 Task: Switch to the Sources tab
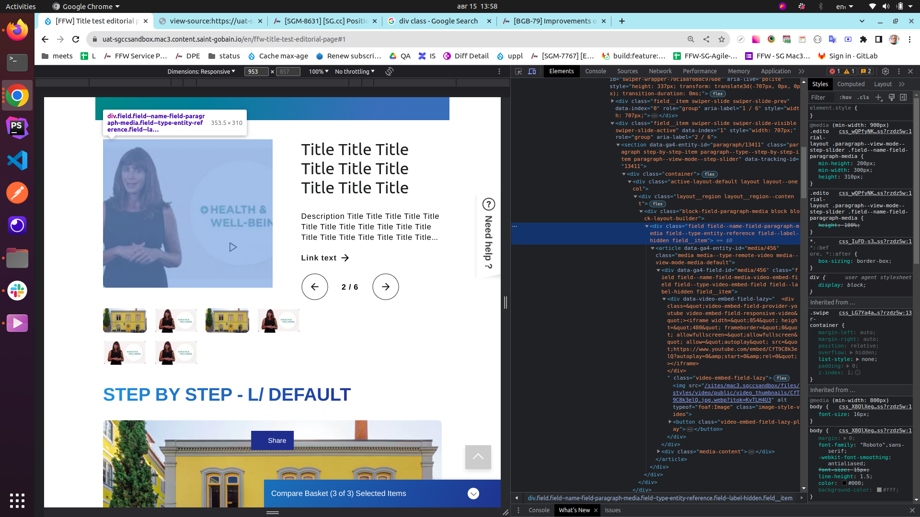tap(627, 71)
